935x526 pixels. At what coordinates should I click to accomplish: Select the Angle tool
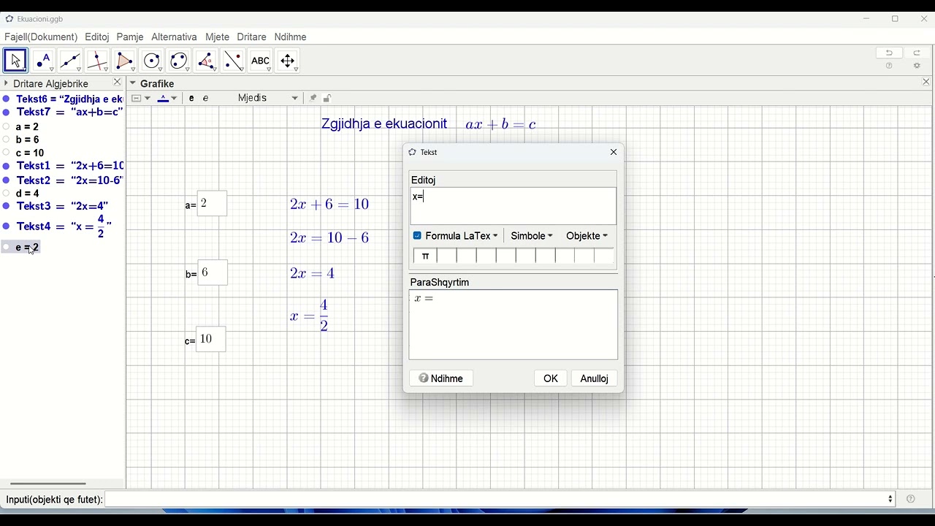(x=206, y=61)
